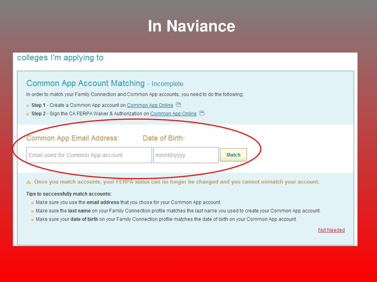Open the Step 1 Common App Online link
This screenshot has width=377, height=282.
150,105
